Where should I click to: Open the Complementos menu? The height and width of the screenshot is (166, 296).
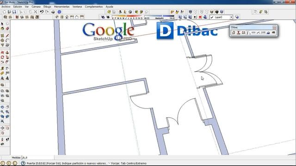tap(94, 6)
